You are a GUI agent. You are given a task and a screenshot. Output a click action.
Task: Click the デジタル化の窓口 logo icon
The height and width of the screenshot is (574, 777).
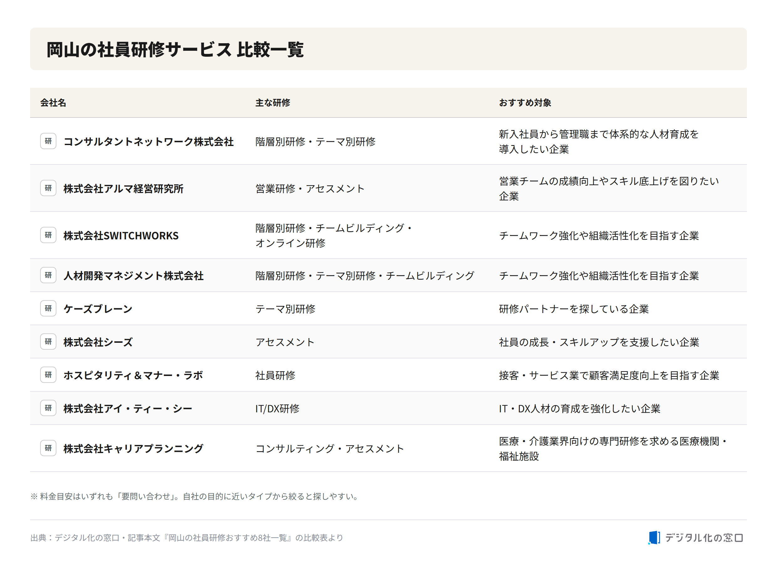click(654, 538)
